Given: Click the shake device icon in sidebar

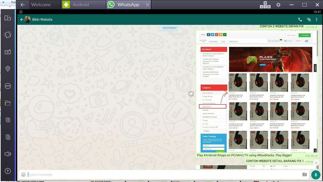Looking at the screenshot, I should [x=8, y=35].
